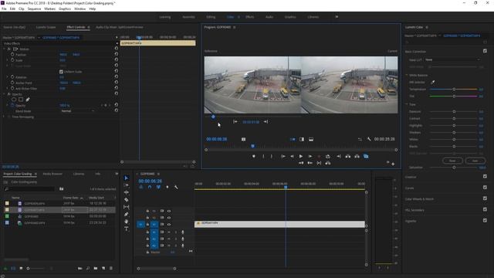494x278 pixels.
Task: Step back one frame in Program monitor
Action: 292,156
